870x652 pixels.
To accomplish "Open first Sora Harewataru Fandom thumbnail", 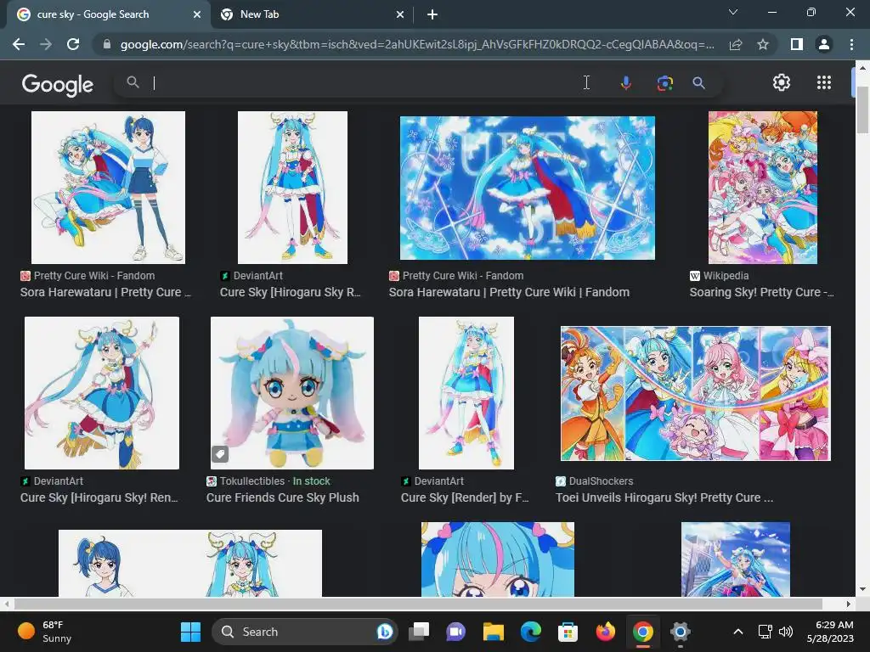I will pyautogui.click(x=108, y=188).
